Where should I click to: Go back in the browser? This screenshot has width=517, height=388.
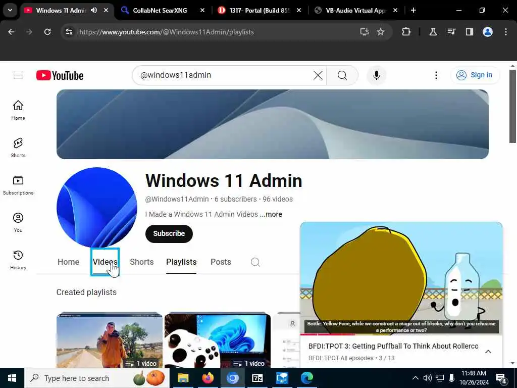click(11, 32)
